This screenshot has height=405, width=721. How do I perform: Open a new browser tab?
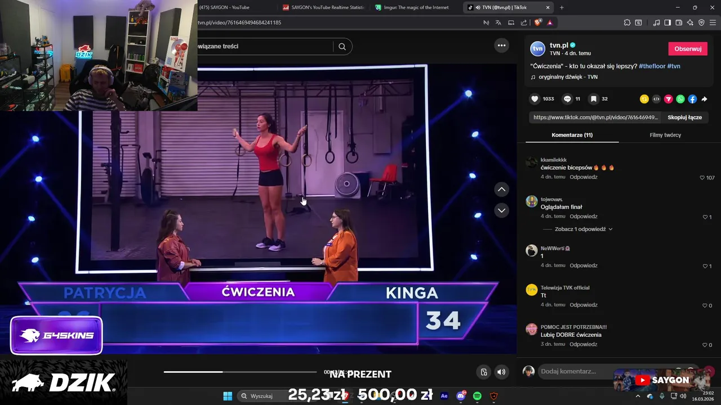coord(562,7)
